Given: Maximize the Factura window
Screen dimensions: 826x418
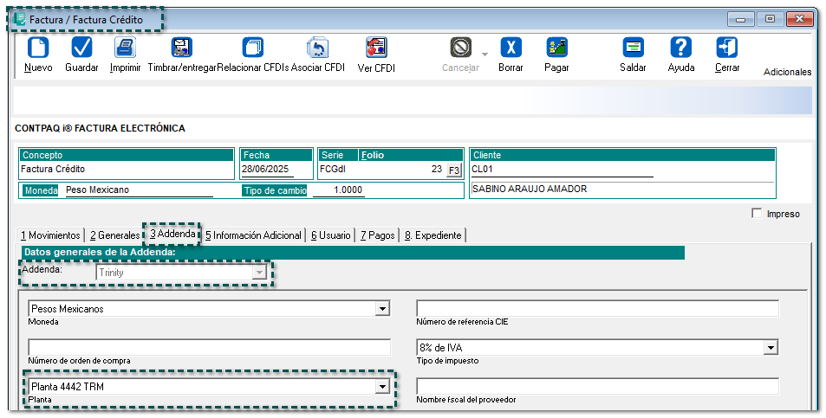Looking at the screenshot, I should click(x=771, y=19).
